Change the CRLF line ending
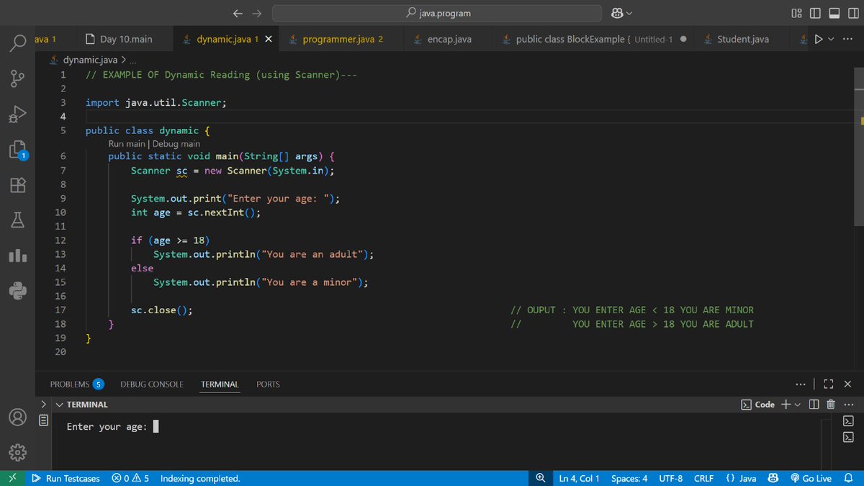864x486 pixels. click(703, 478)
